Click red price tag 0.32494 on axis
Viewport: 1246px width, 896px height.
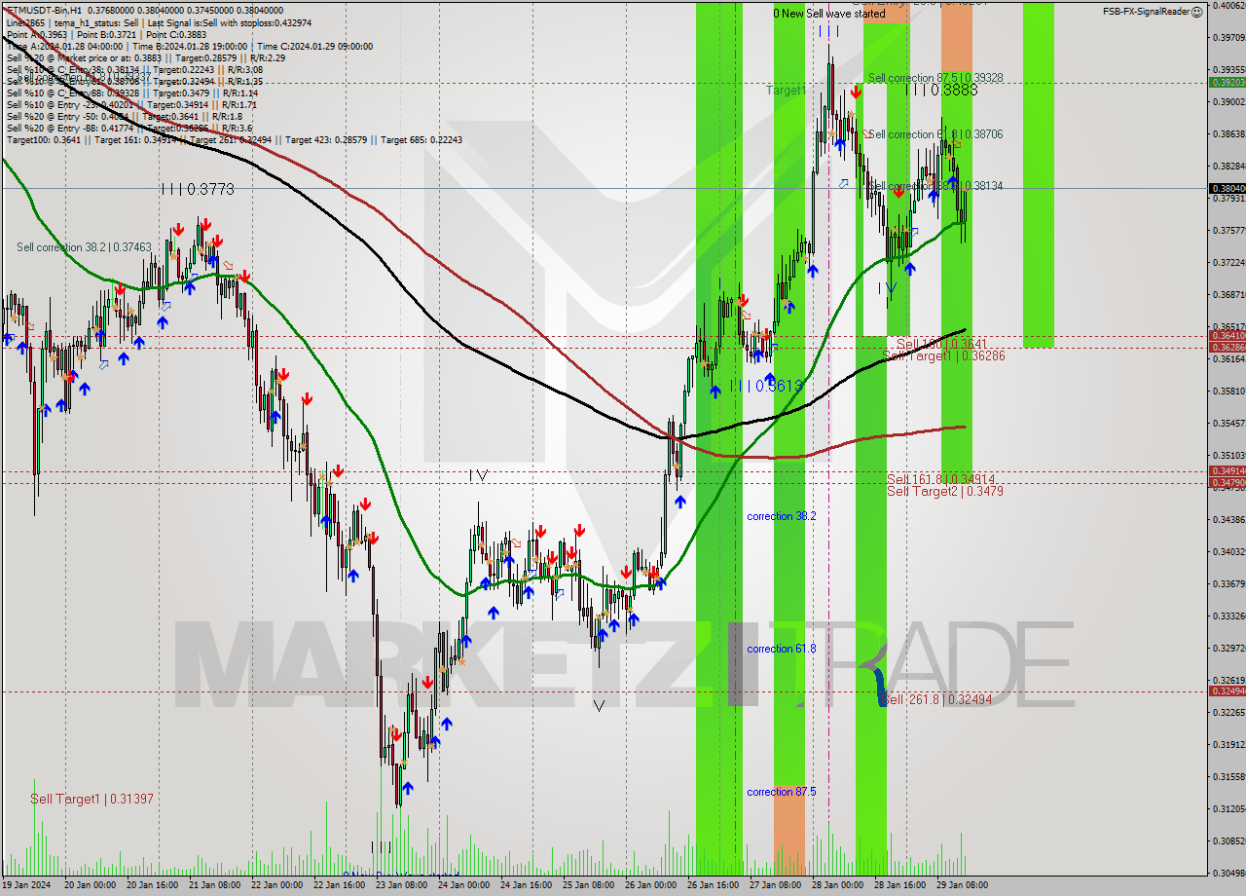[1227, 691]
